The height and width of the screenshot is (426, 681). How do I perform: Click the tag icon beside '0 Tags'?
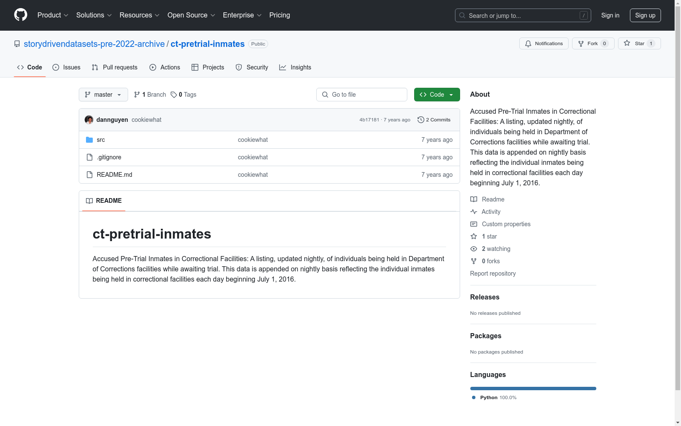pyautogui.click(x=174, y=95)
